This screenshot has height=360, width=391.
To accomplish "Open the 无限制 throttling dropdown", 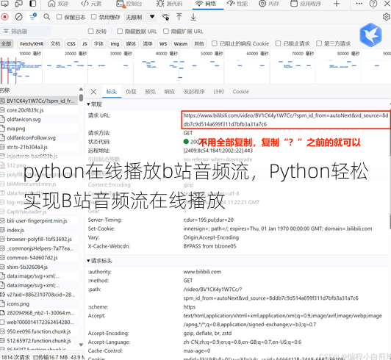I will (140, 17).
